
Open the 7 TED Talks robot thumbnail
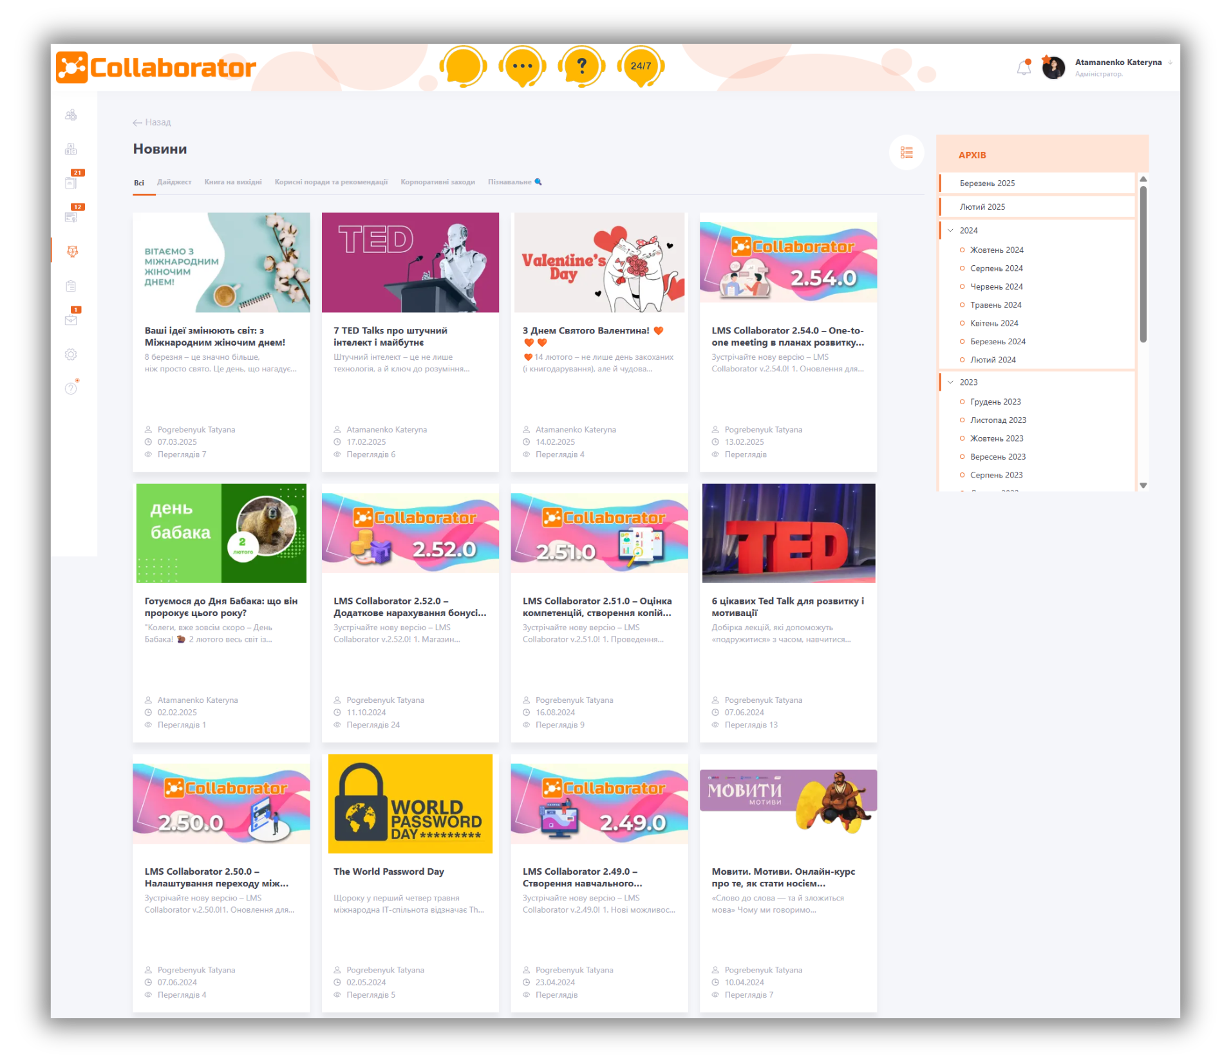(410, 263)
